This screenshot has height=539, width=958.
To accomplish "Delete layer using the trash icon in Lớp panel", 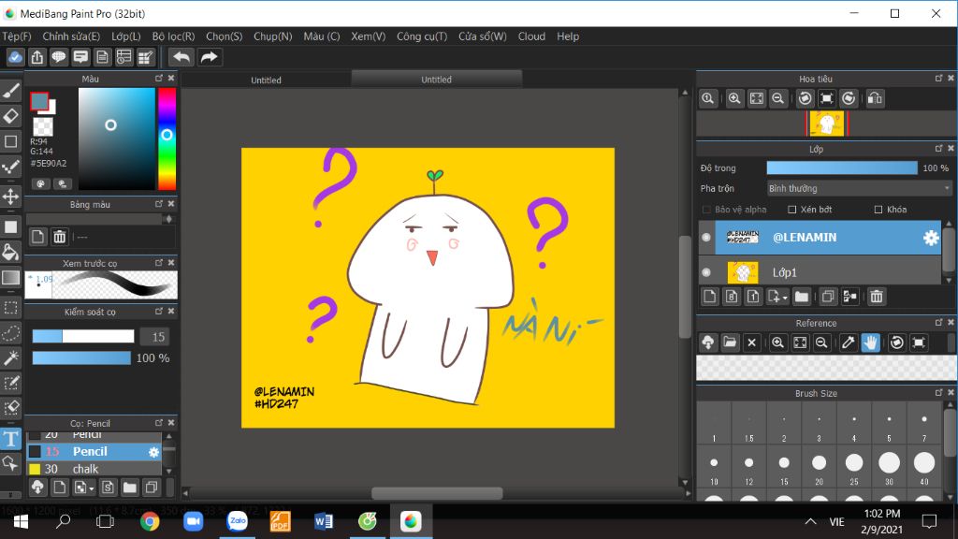I will point(877,297).
